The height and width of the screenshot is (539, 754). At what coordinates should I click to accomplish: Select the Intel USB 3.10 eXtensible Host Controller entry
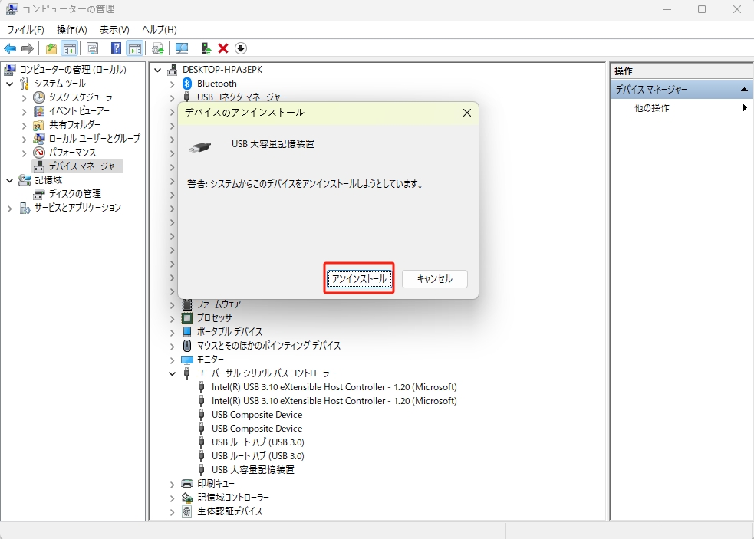(x=331, y=387)
